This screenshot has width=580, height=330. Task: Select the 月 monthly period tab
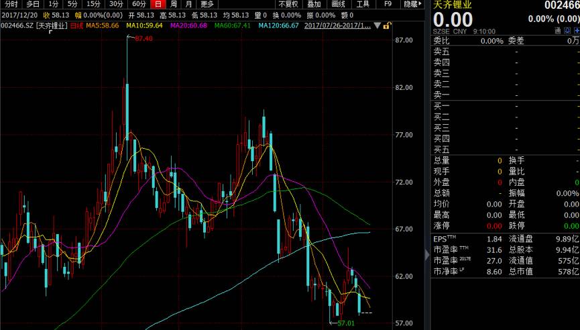coord(188,4)
